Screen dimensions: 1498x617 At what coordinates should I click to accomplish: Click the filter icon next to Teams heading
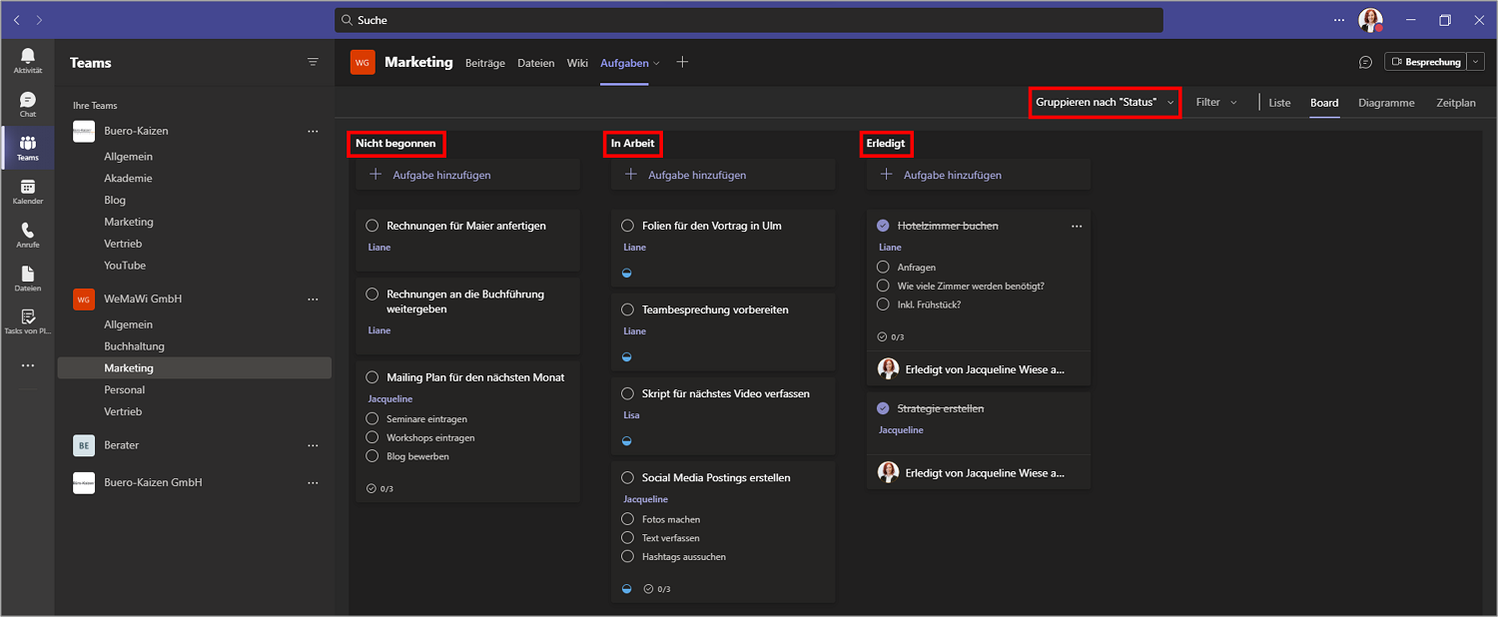(x=313, y=62)
